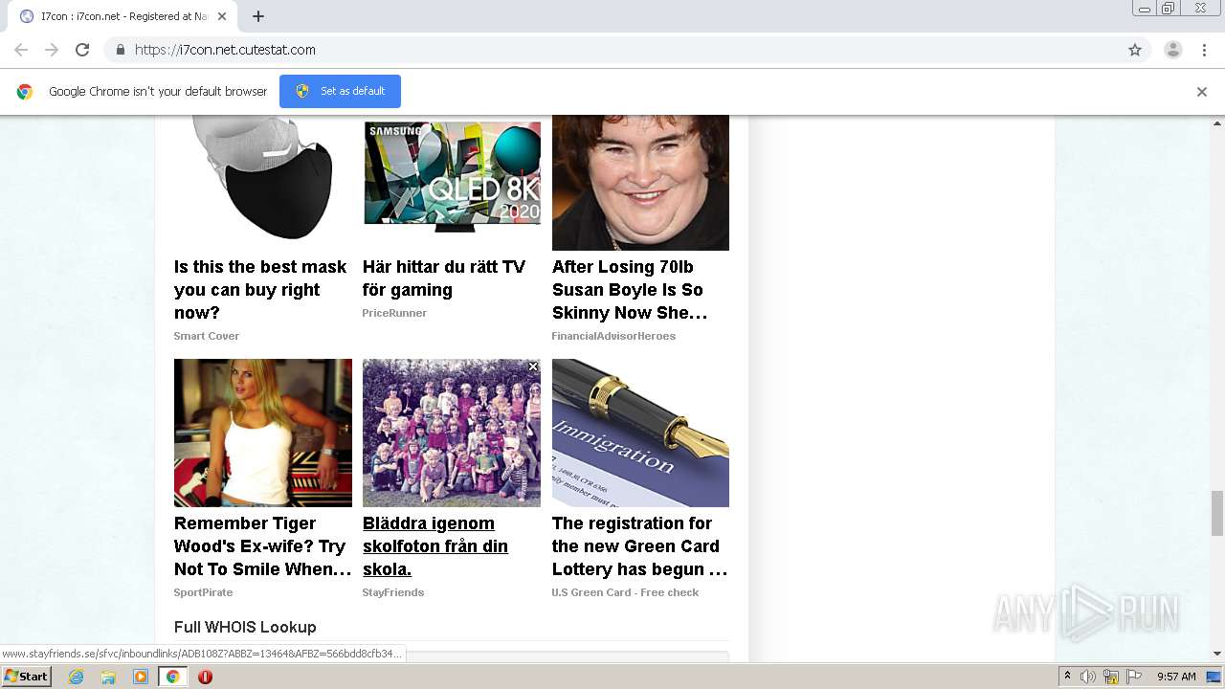Open 'Is this the best mask' headline

click(260, 290)
